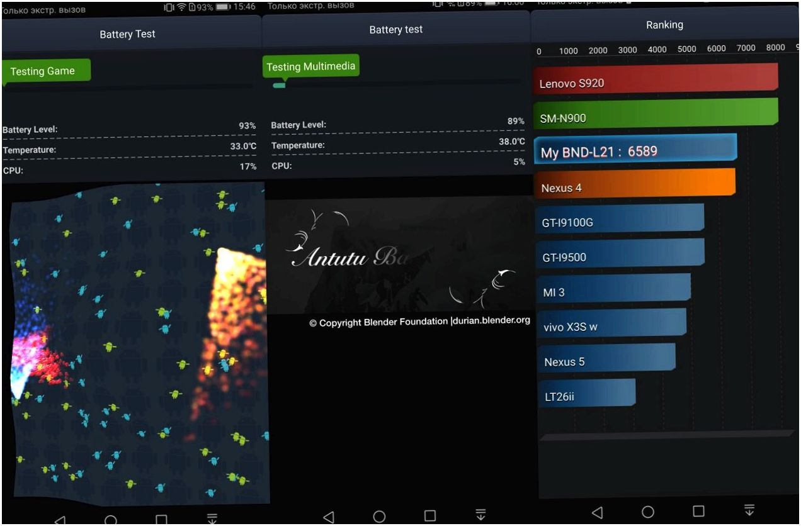The image size is (801, 526).
Task: Tap the 15:46 clock in status bar
Action: 244,6
